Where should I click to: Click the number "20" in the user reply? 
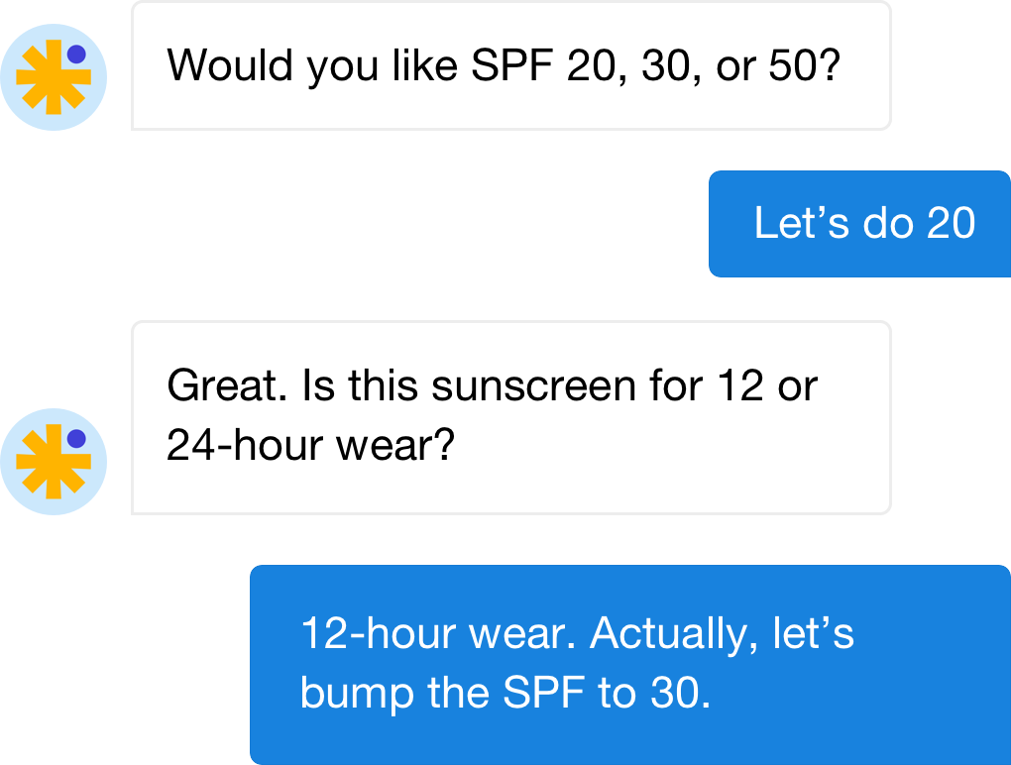click(x=952, y=223)
